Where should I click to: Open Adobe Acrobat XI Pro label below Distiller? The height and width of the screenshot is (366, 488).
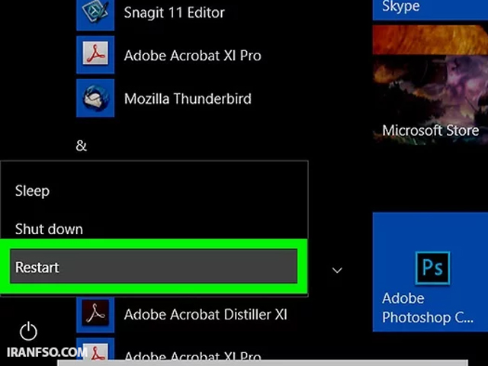[x=192, y=357]
